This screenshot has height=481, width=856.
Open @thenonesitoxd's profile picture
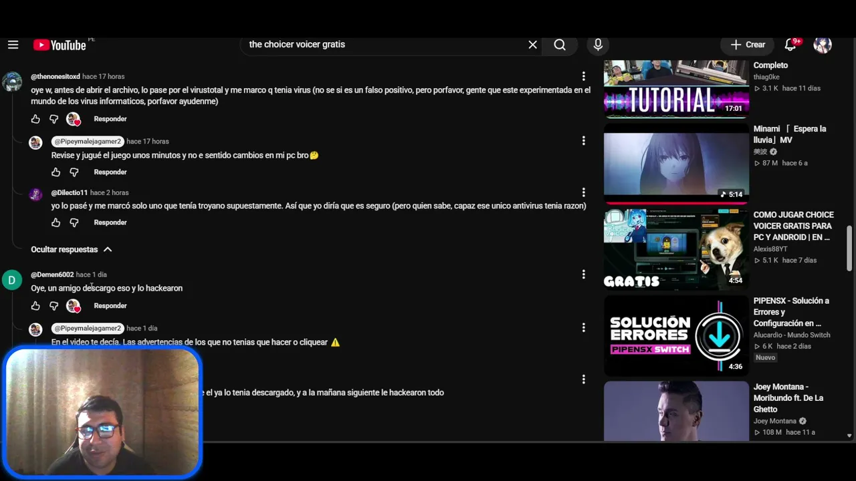12,82
